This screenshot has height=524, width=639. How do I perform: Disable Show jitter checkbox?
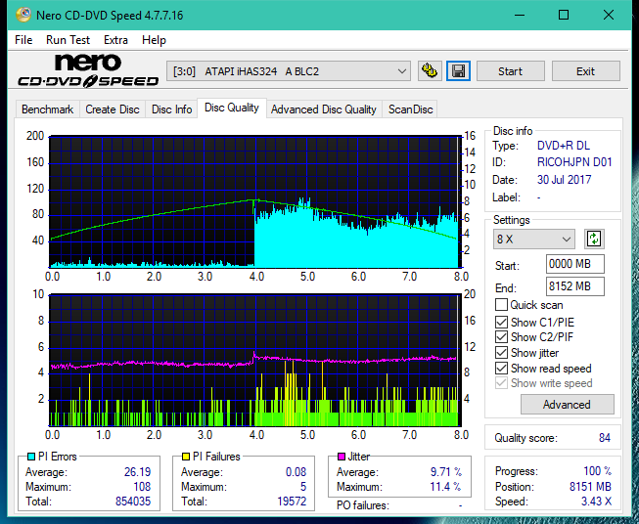[501, 353]
